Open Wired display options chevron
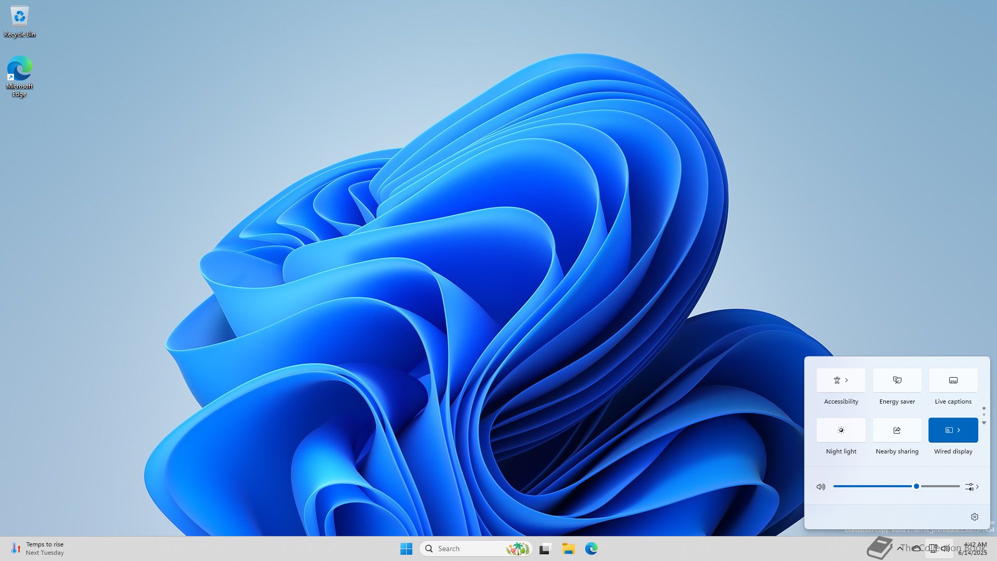Viewport: 997px width, 561px height. (x=959, y=430)
